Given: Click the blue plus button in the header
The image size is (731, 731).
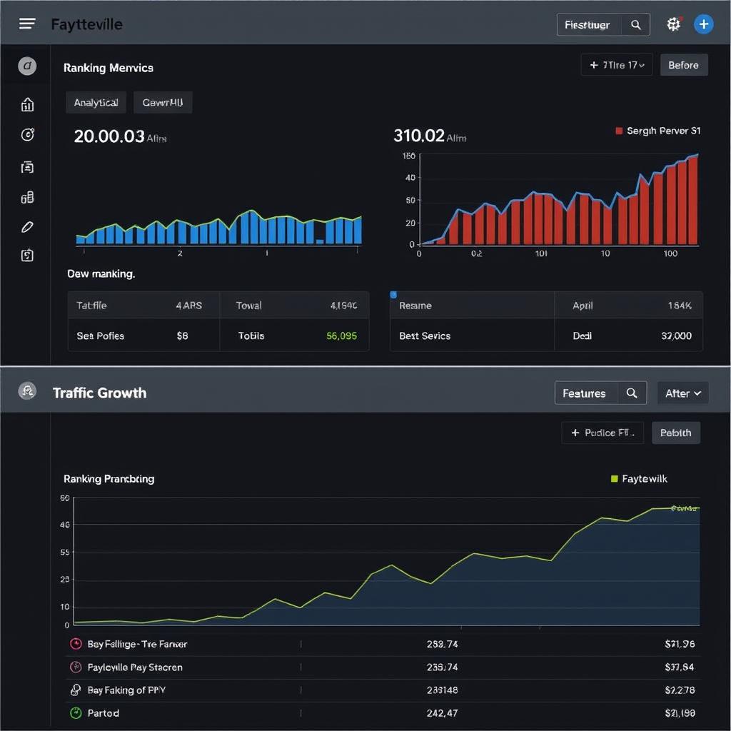Looking at the screenshot, I should [x=704, y=24].
